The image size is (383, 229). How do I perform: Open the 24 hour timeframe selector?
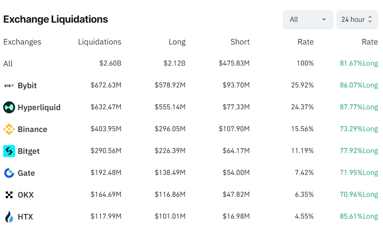click(357, 19)
